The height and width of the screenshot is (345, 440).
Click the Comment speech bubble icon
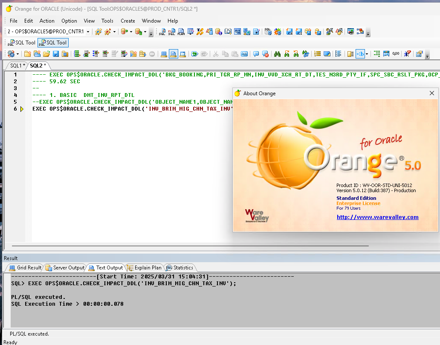click(256, 54)
